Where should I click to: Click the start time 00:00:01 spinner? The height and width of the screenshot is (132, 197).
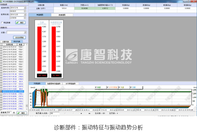point(25,11)
